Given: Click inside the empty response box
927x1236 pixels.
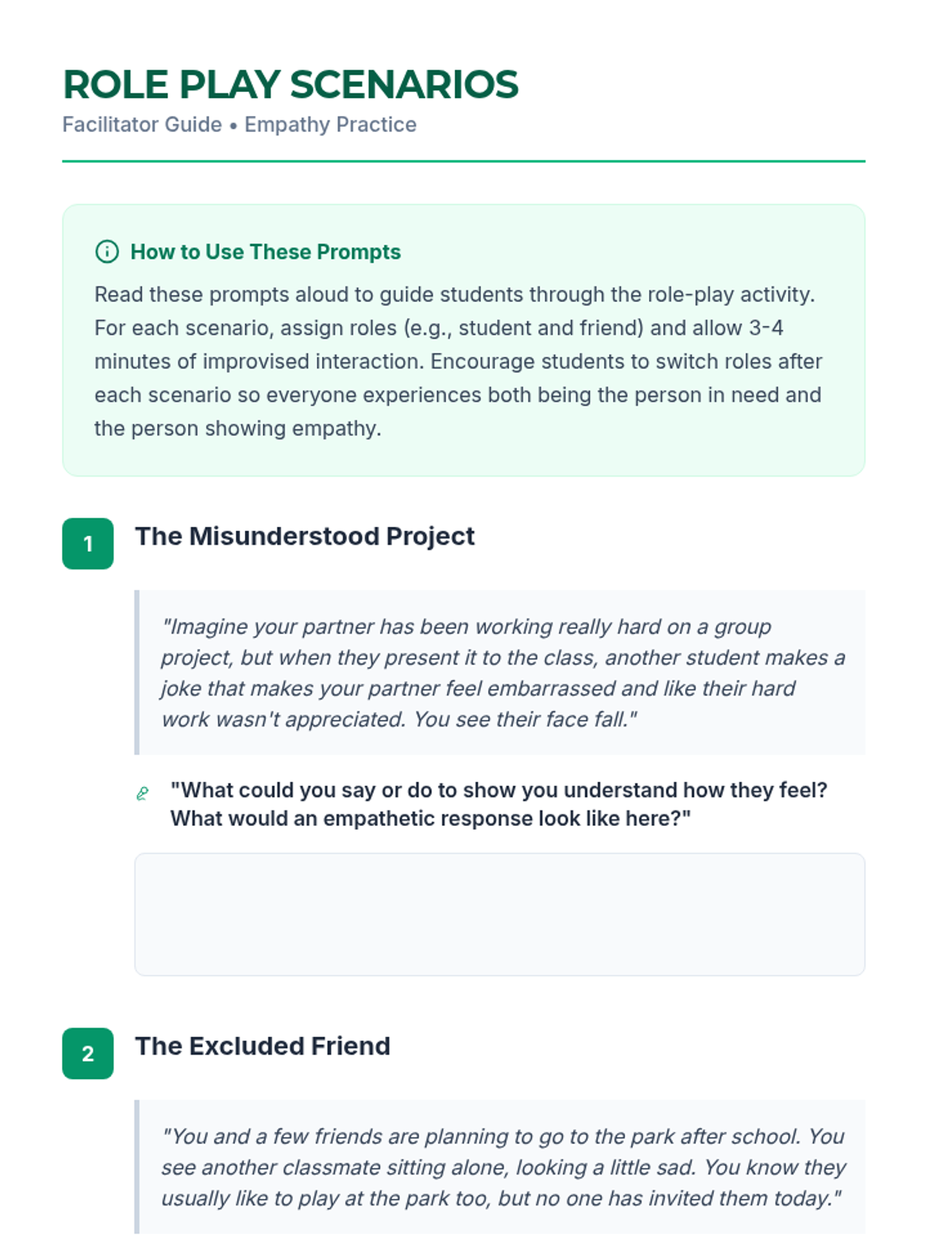Looking at the screenshot, I should (x=500, y=915).
